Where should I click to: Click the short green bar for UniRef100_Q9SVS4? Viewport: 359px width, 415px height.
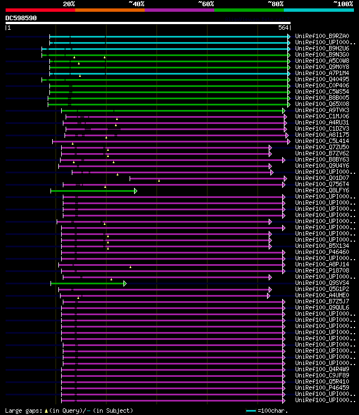(88, 283)
